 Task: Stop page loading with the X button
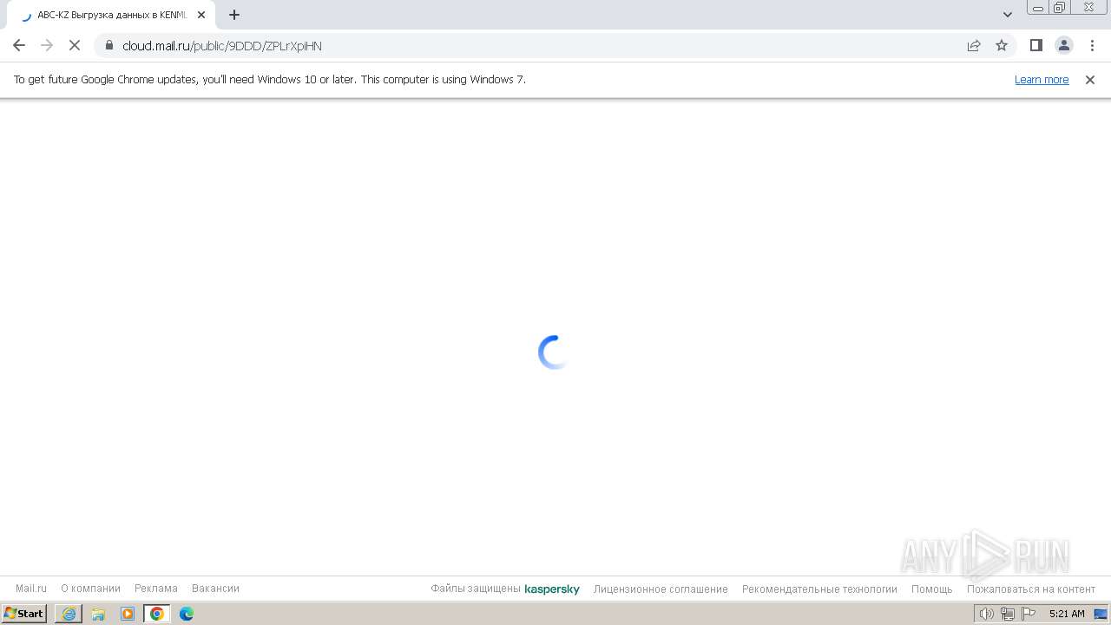(x=75, y=45)
